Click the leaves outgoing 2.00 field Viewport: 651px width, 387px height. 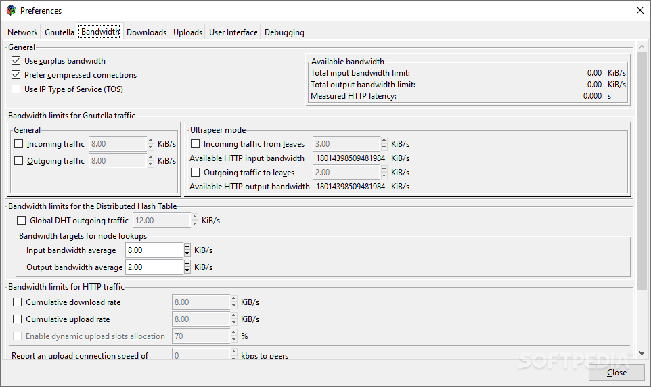(346, 172)
